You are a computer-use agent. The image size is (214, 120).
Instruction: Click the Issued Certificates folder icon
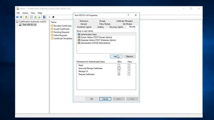[x=52, y=29]
